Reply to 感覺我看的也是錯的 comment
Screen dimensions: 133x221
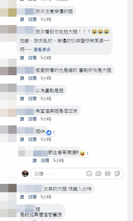click(x=32, y=78)
